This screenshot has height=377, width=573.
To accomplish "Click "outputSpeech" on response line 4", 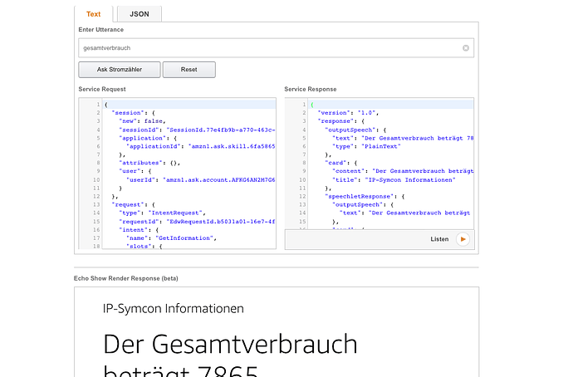I will [x=355, y=130].
